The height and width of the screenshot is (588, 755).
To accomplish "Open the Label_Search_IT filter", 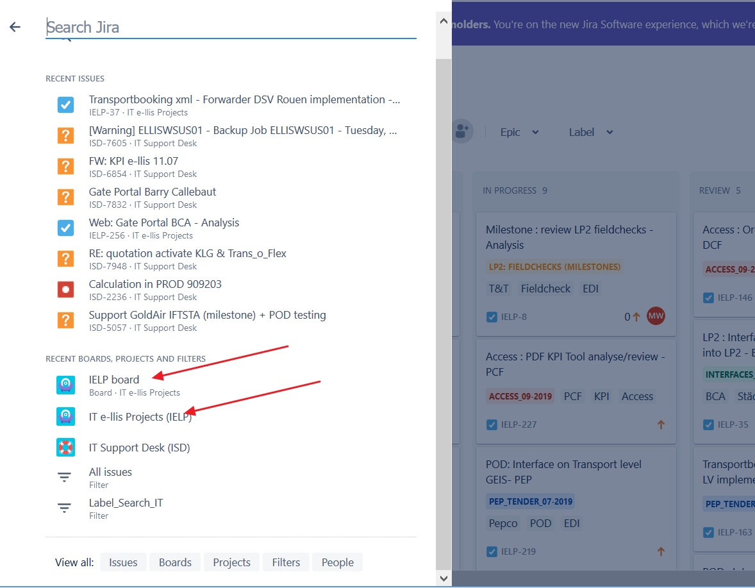I will (x=126, y=503).
